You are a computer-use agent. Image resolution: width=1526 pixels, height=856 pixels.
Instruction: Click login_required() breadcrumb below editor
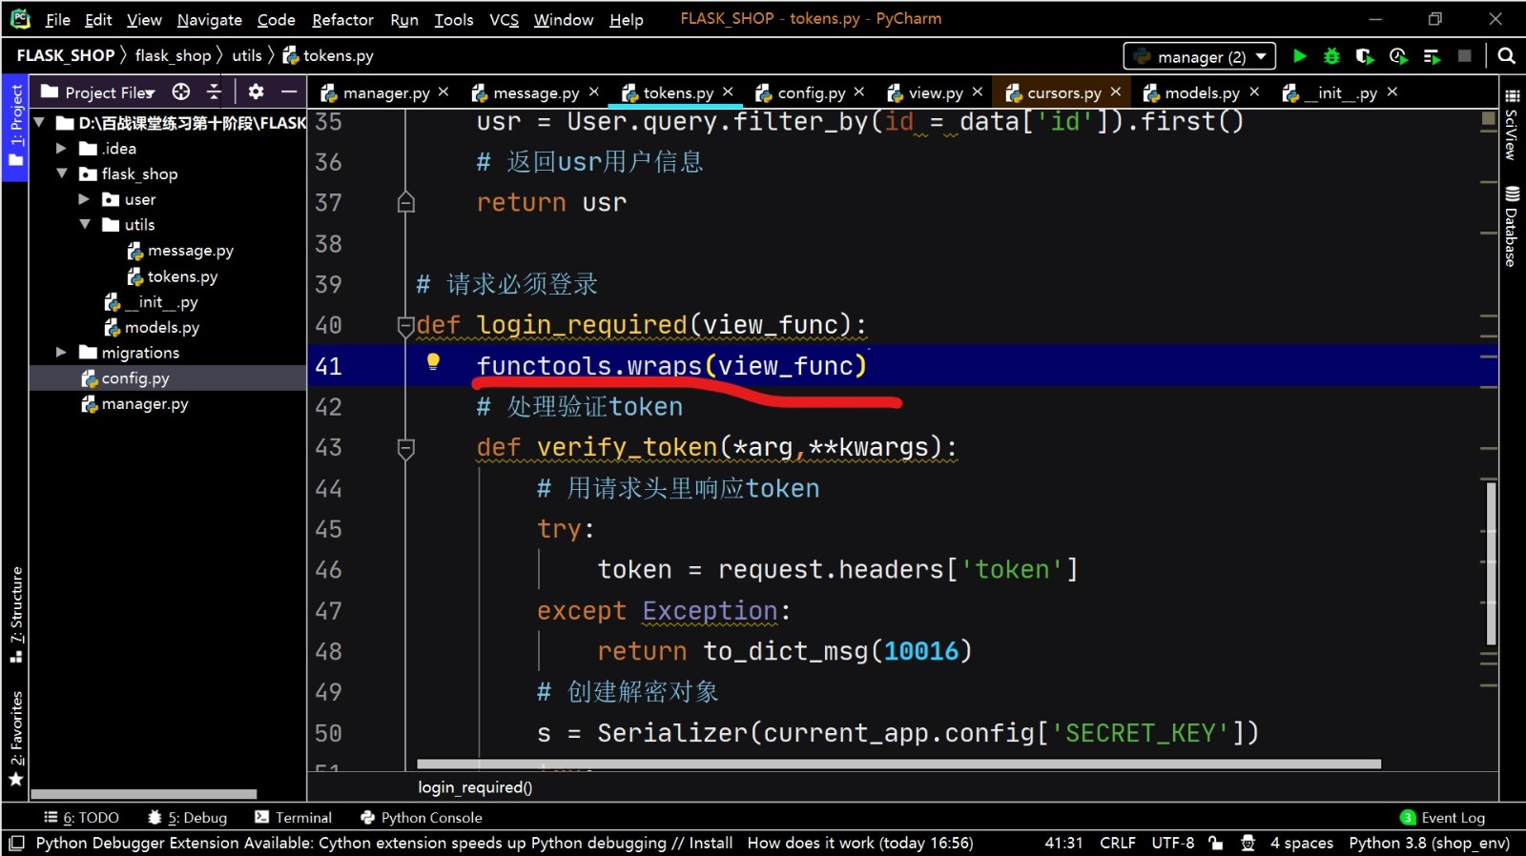coord(475,787)
